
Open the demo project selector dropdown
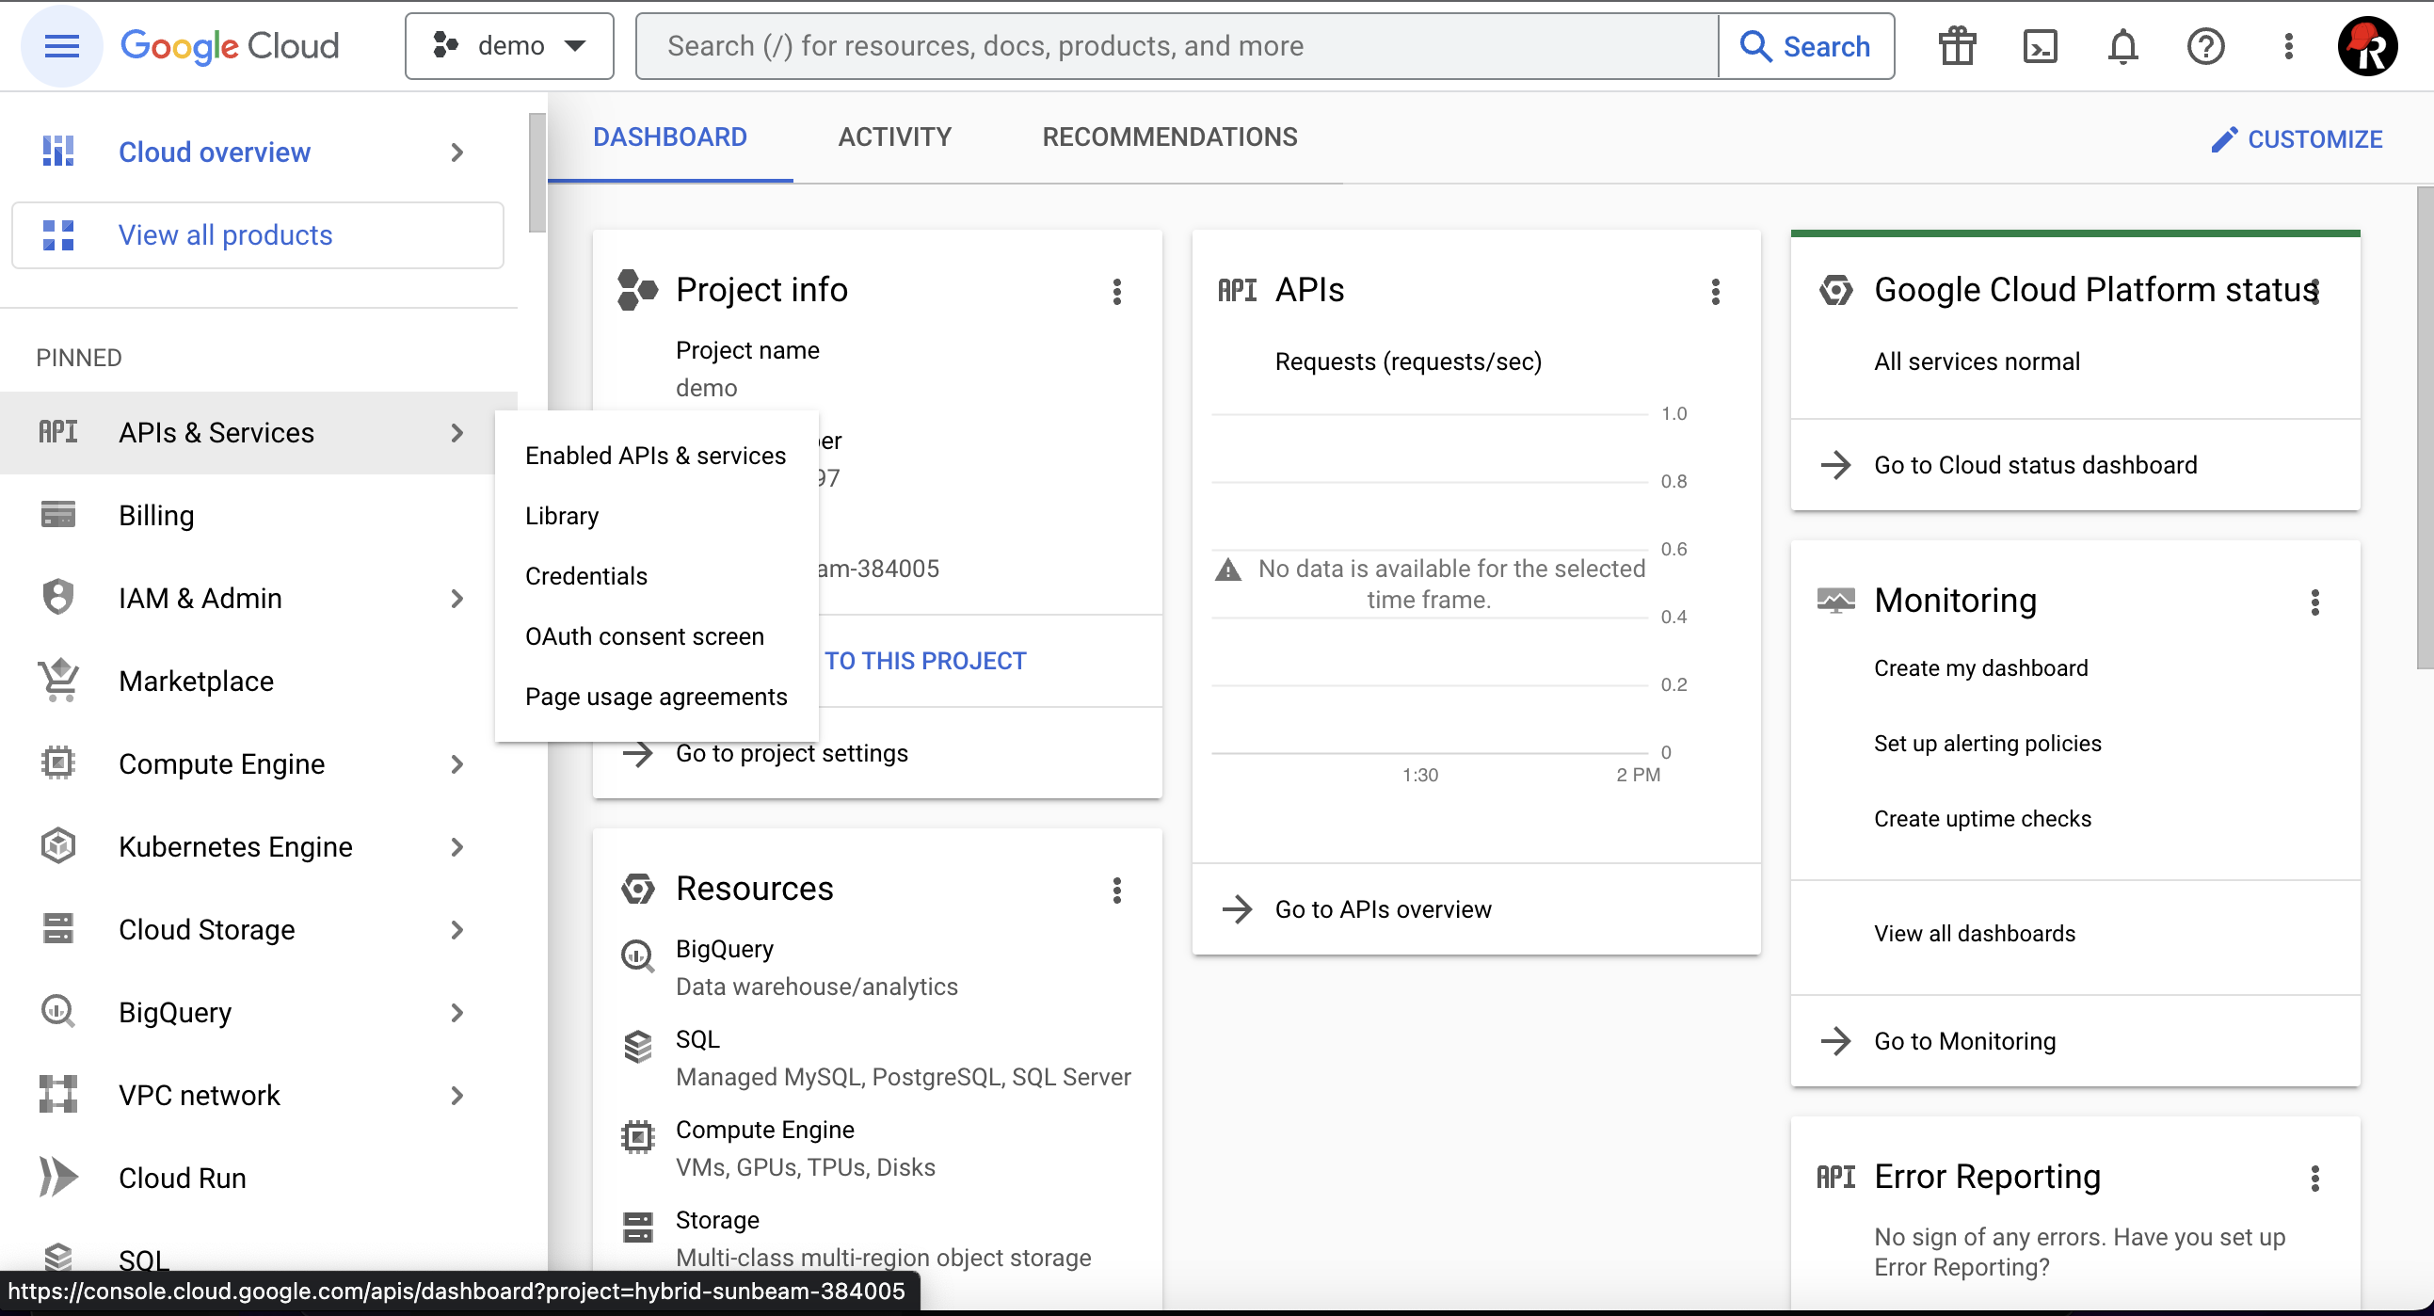click(x=509, y=46)
